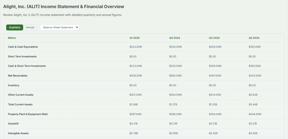Screen dimensions: 288x139
Task: Click the Q2 2024 Cash & Cash Equivalents value
Action: (255, 47)
